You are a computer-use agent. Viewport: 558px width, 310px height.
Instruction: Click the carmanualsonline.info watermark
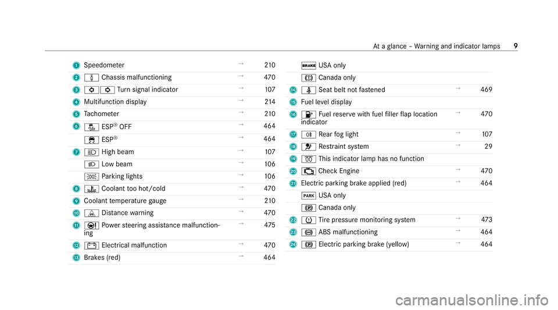pos(472,300)
